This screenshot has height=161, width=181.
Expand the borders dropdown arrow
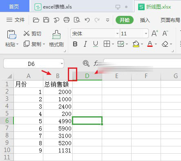click(x=113, y=44)
